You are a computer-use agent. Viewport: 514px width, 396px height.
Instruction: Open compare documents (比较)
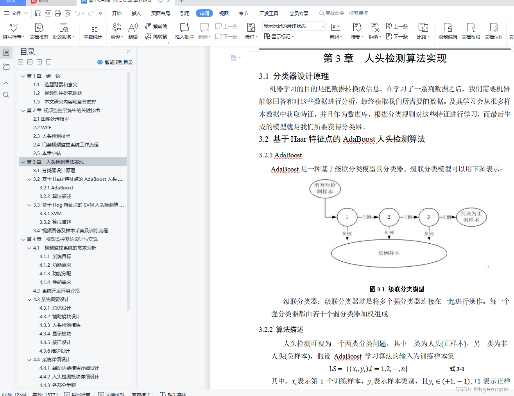pos(423,31)
